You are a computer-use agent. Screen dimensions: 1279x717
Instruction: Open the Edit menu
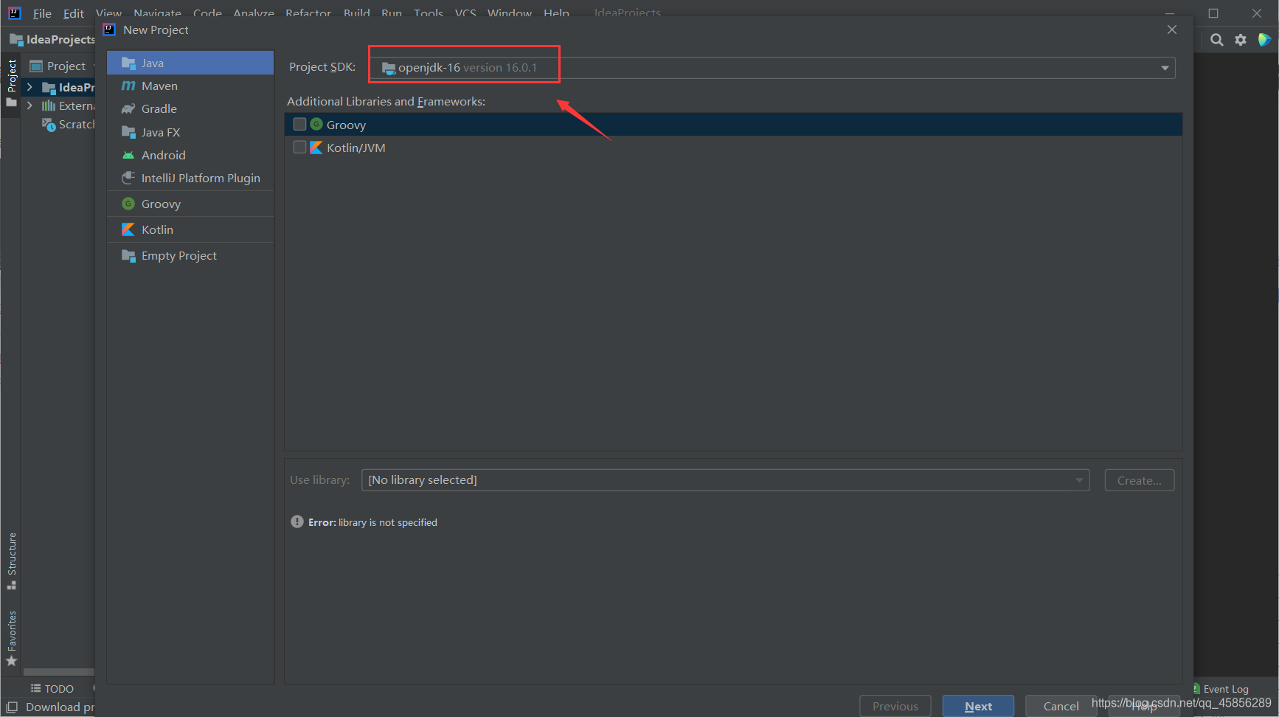(73, 13)
